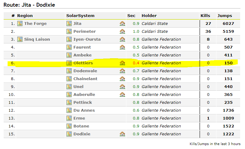Open the Dodenvale solar system link

click(85, 71)
